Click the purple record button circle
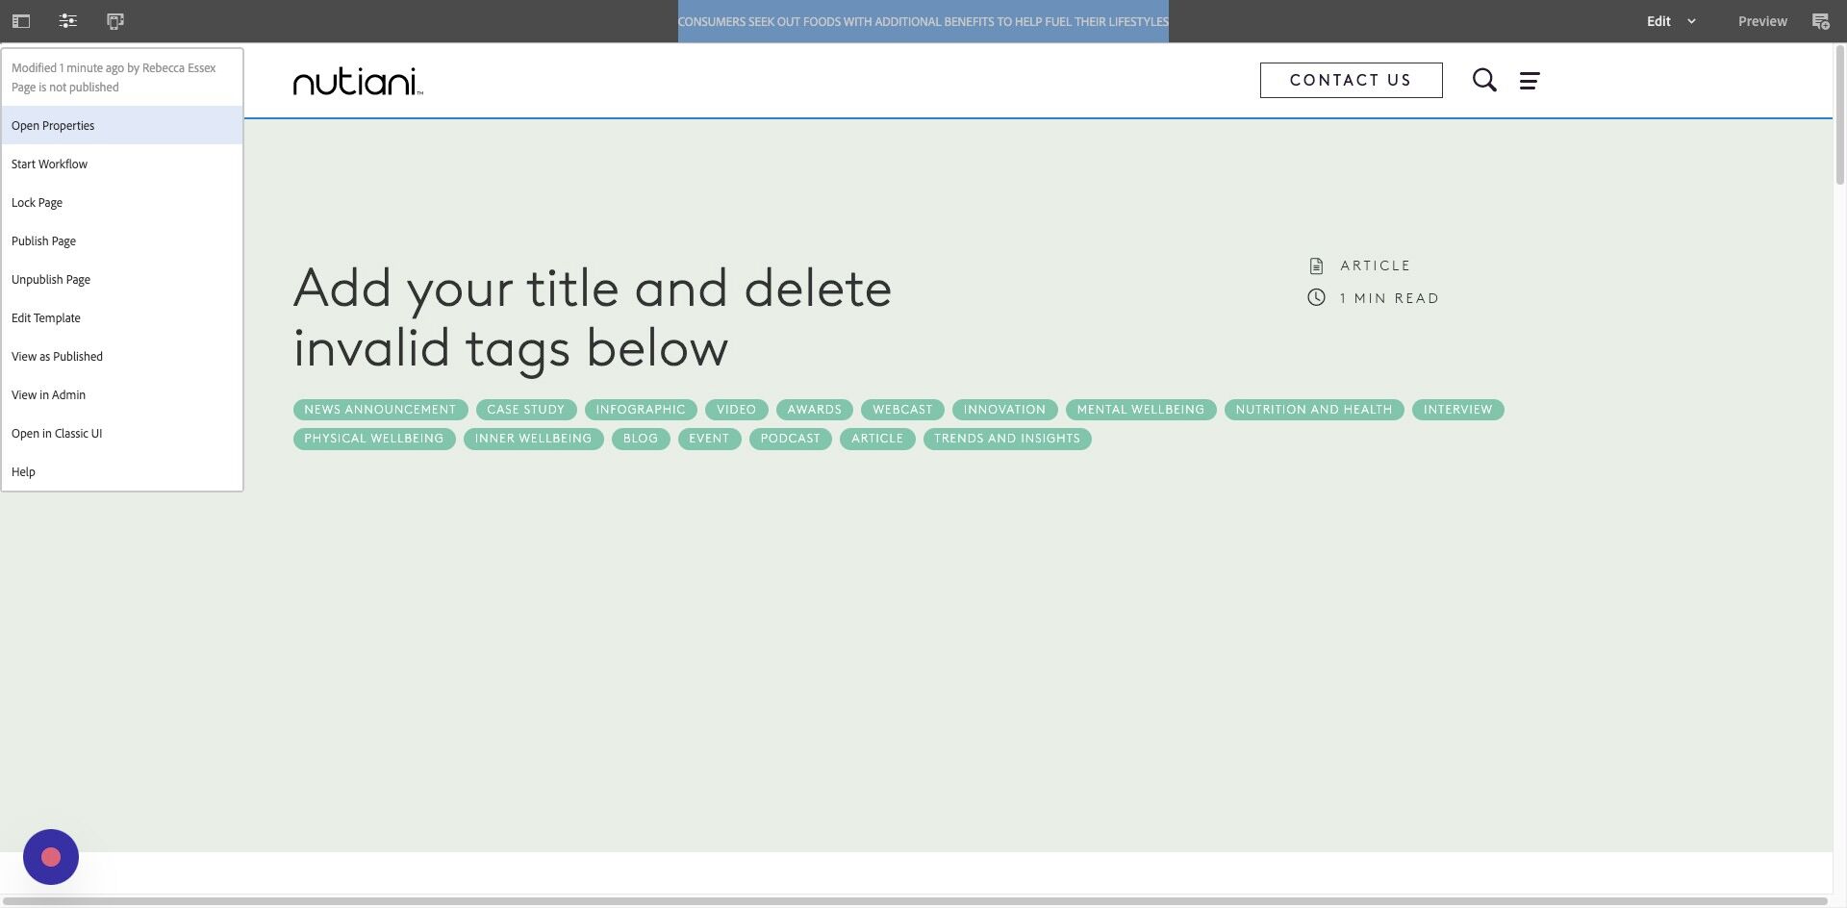 click(51, 857)
